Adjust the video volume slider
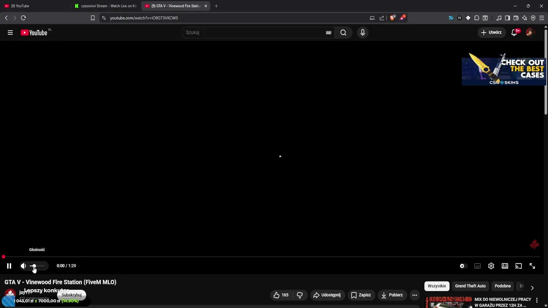 (x=37, y=266)
